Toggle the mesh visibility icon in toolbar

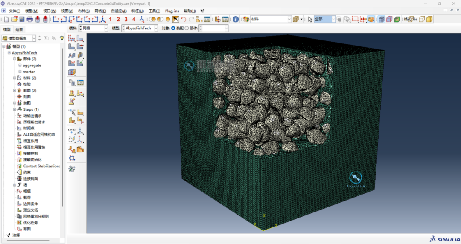(381, 19)
